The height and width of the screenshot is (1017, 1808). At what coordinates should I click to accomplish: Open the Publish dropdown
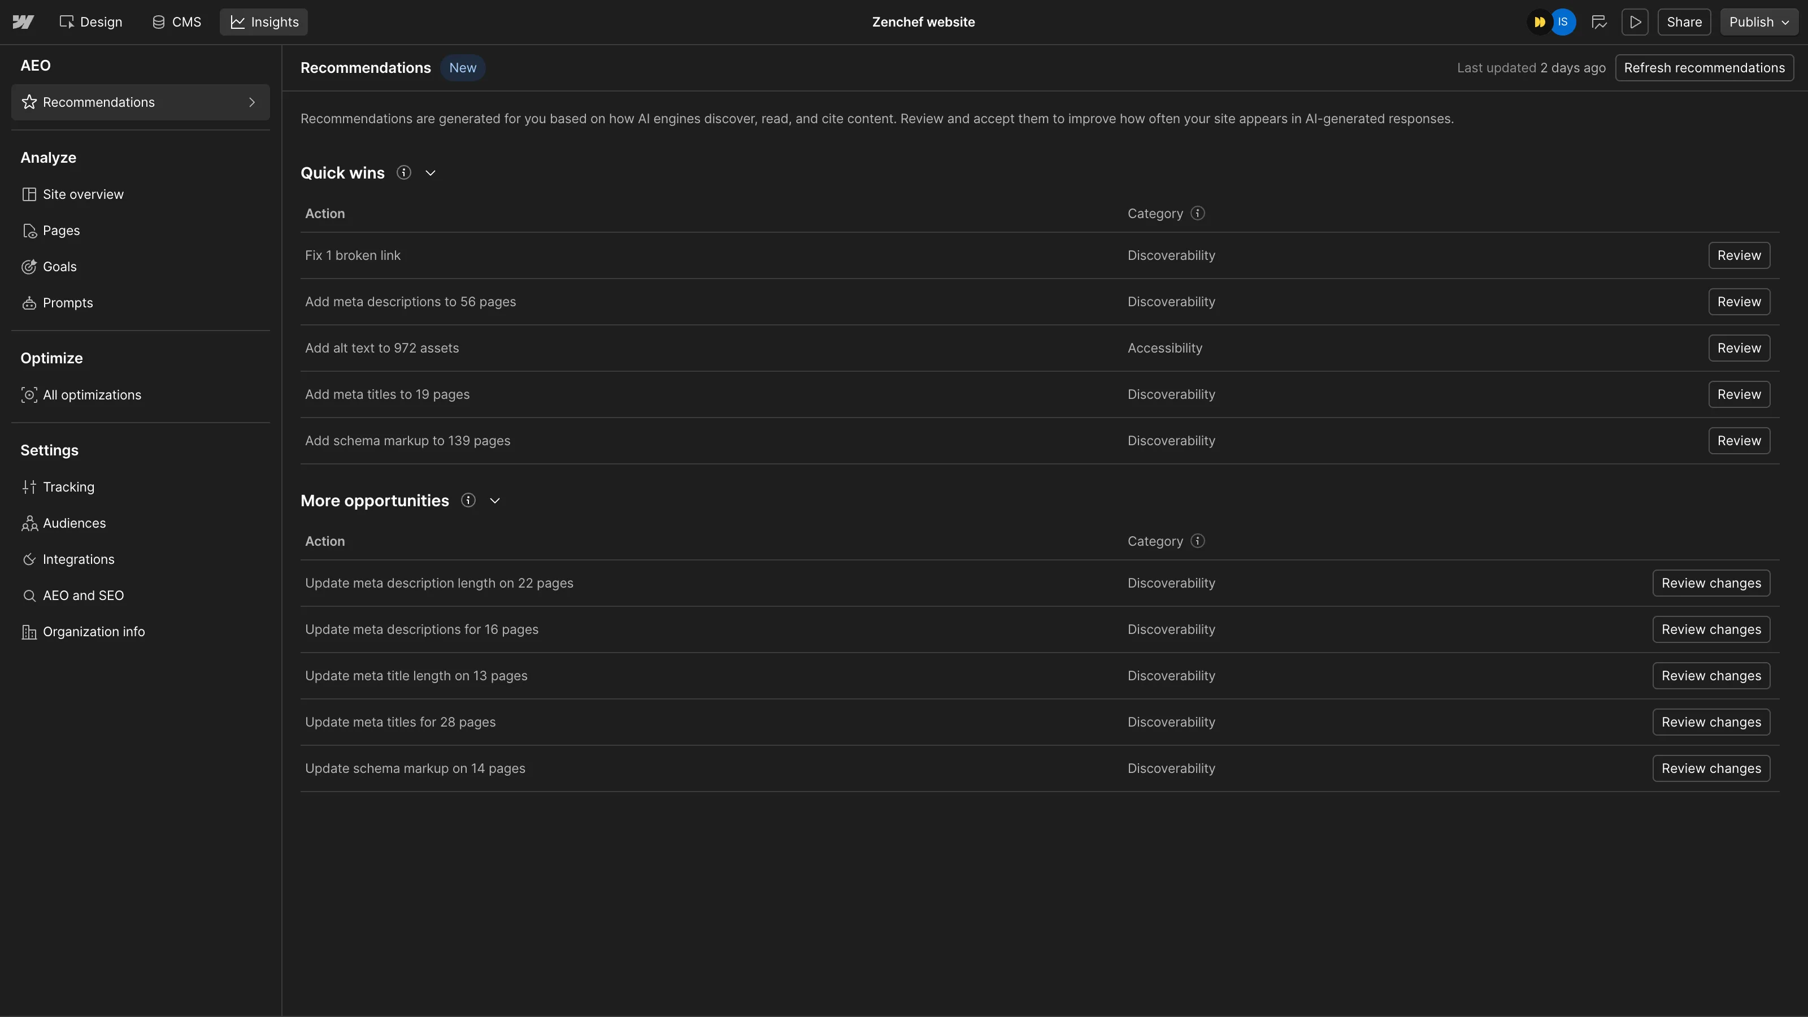tap(1759, 22)
